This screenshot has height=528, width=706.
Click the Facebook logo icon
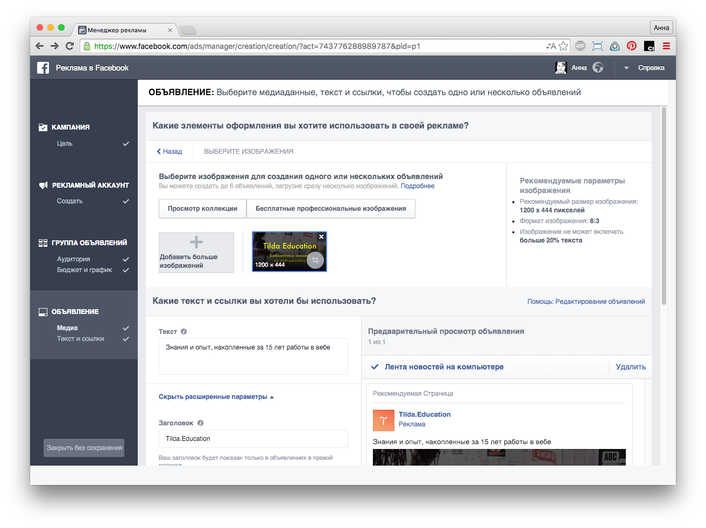click(43, 68)
